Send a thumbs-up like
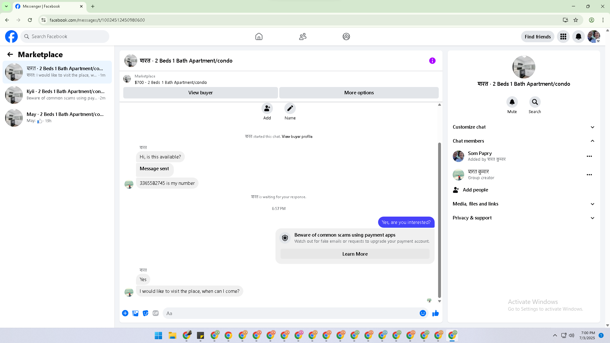The height and width of the screenshot is (343, 610). pyautogui.click(x=435, y=313)
